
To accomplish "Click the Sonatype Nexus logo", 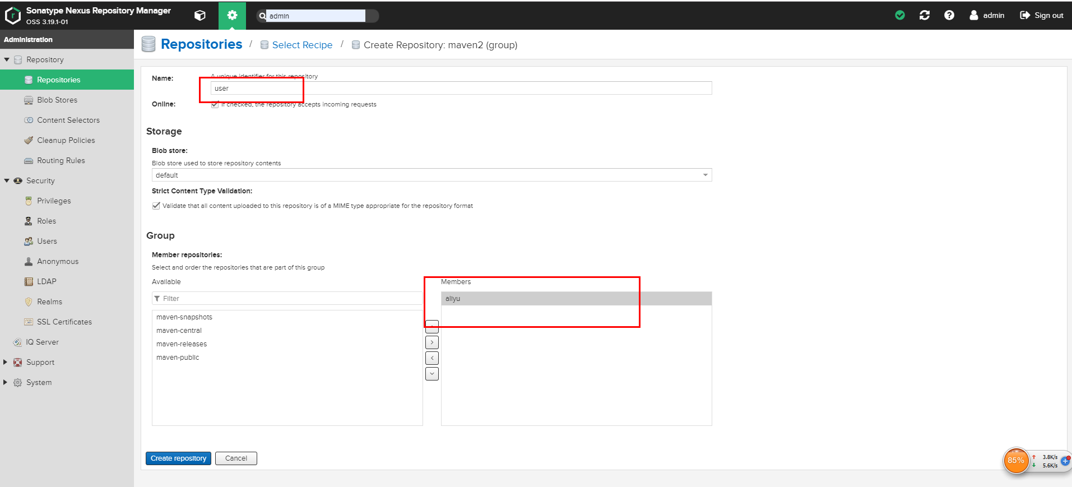I will 12,16.
